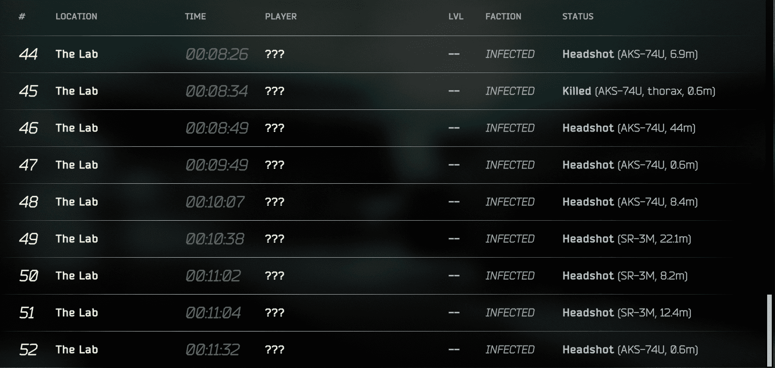Click the 00:10:07 time entry

215,202
